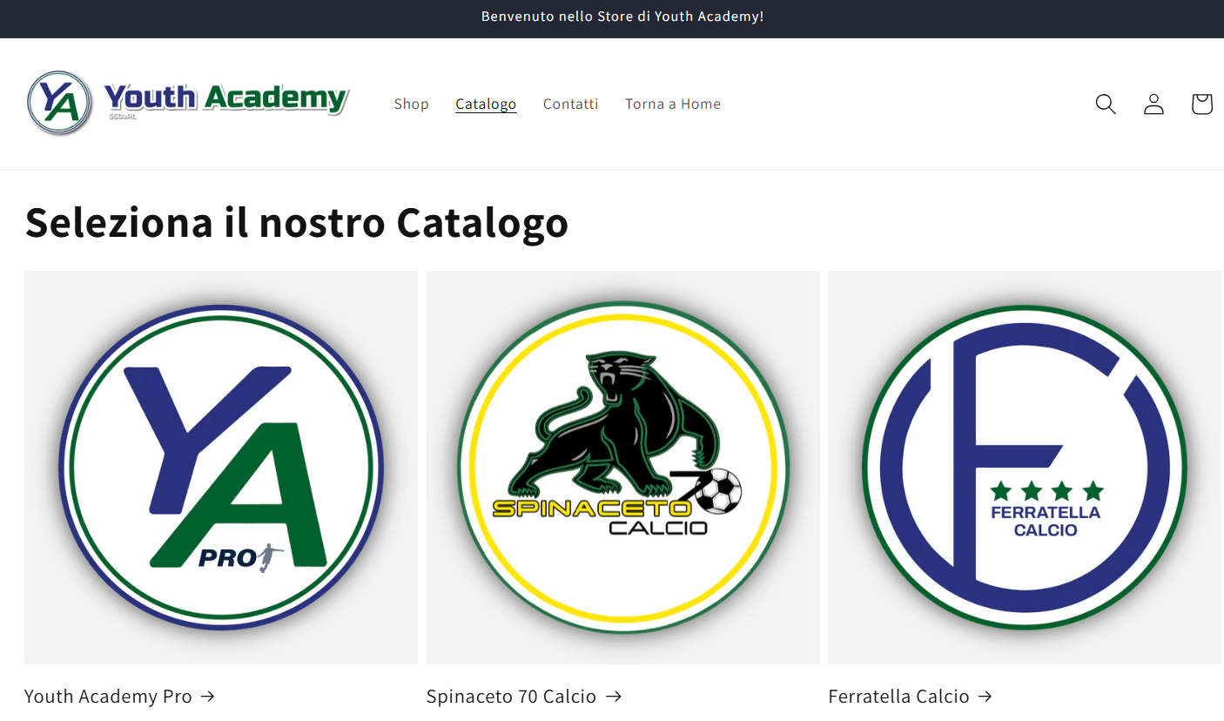The width and height of the screenshot is (1224, 721).
Task: Click the Spinaceto panther logo thumbnail
Action: click(x=623, y=468)
